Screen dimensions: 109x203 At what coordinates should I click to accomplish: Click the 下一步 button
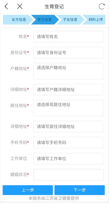(x=80, y=190)
